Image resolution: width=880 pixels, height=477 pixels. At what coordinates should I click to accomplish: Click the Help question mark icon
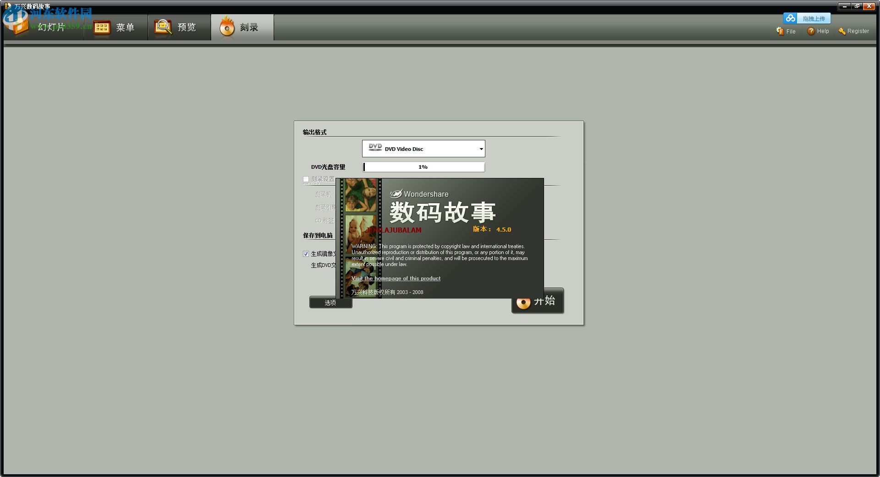point(810,31)
